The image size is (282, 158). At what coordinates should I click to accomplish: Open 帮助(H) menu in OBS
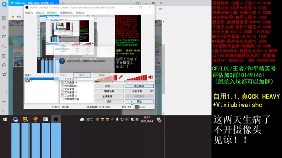click(x=80, y=13)
